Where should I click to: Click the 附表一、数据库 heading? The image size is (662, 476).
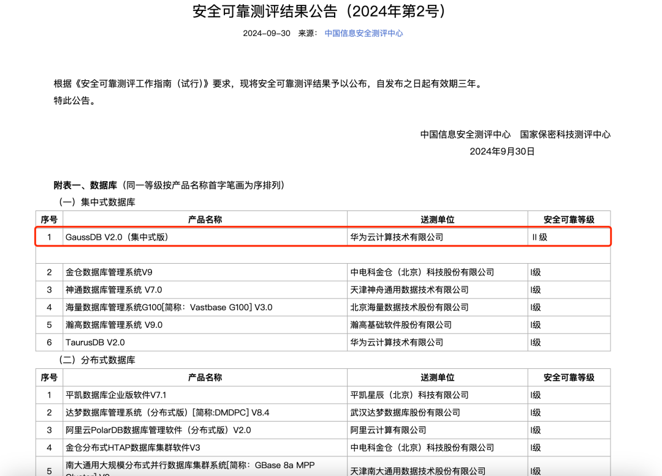85,185
